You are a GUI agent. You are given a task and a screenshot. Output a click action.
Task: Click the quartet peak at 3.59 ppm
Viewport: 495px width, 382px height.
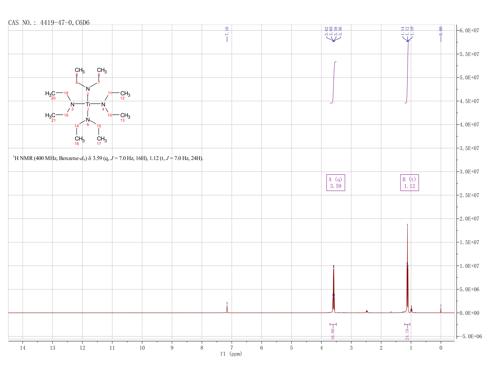[x=334, y=291]
